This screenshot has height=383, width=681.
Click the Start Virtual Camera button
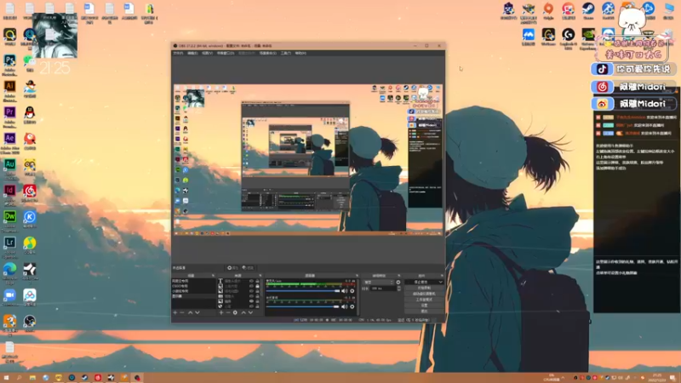(x=424, y=294)
